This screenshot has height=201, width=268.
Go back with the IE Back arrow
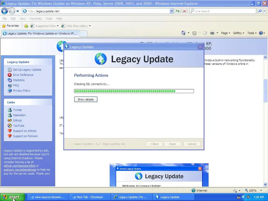pos(4,11)
